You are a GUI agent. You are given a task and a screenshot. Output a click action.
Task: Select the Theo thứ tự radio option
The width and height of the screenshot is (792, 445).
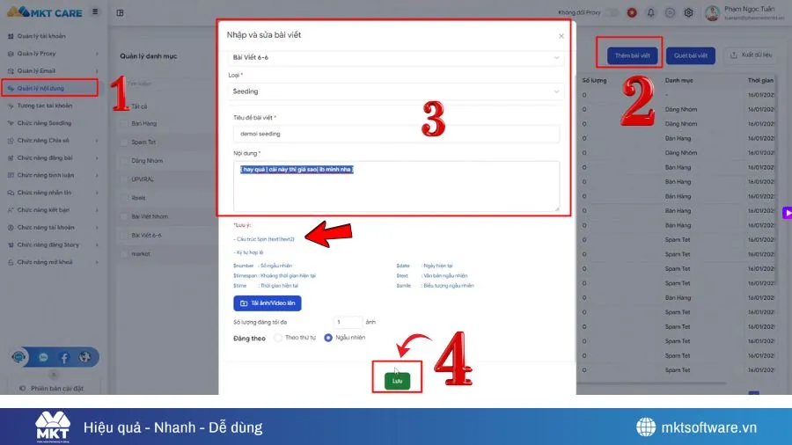tap(278, 338)
